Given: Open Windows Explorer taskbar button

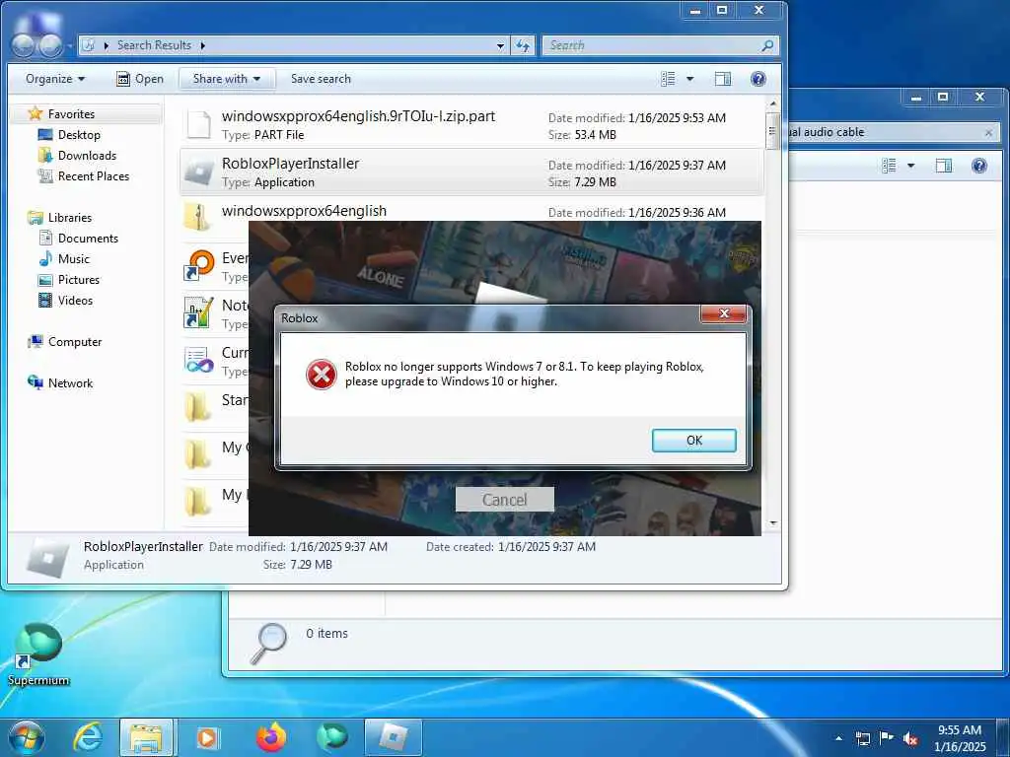Looking at the screenshot, I should click(146, 737).
